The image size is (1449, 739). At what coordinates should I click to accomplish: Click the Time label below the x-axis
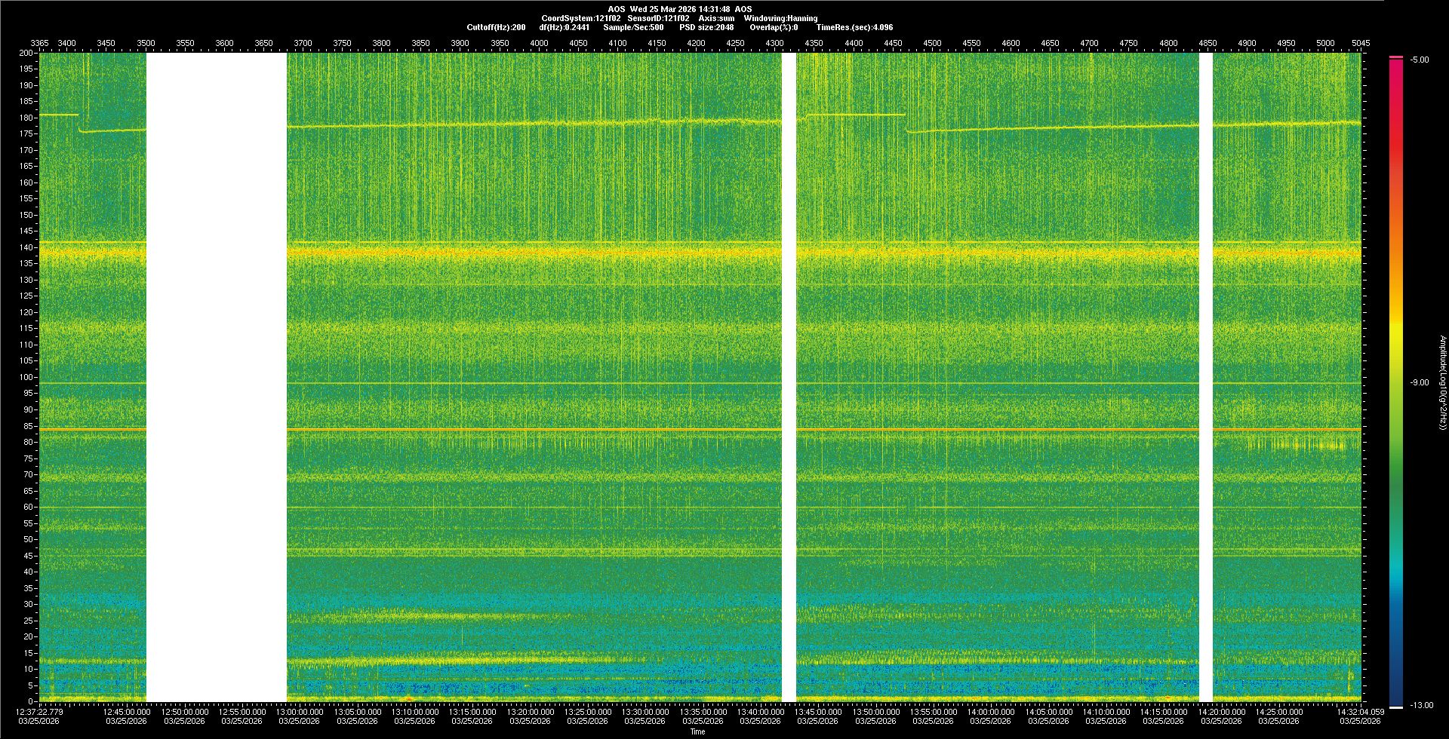click(x=697, y=731)
